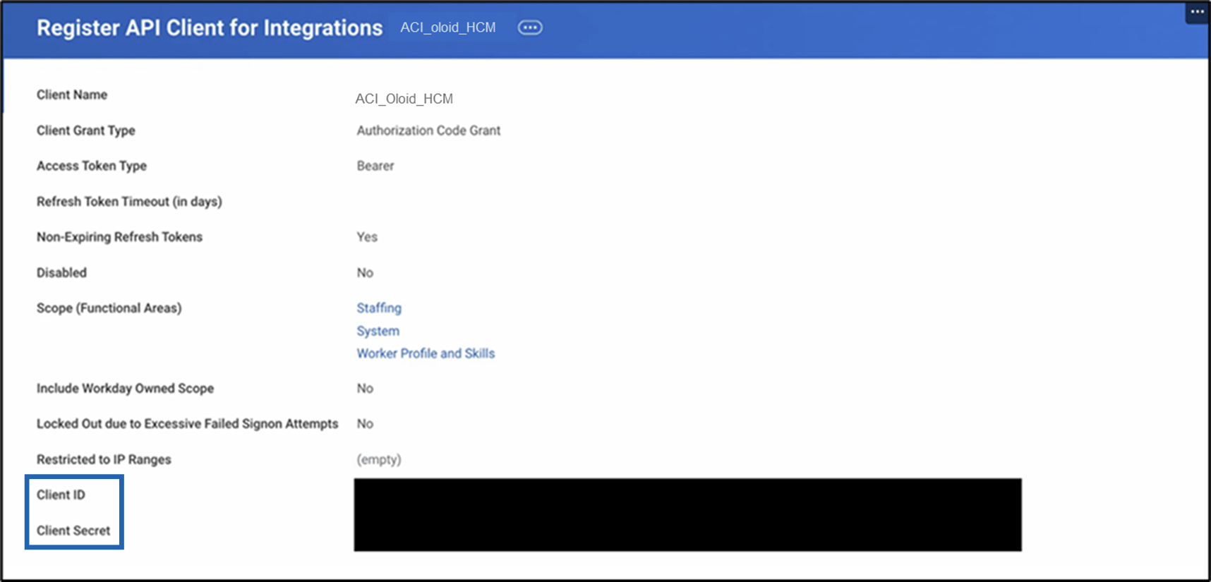Select the (empty) IP ranges value
The height and width of the screenshot is (582, 1211).
click(x=379, y=459)
